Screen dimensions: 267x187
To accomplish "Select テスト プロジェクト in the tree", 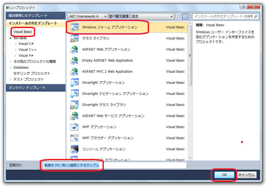I will click(29, 79).
